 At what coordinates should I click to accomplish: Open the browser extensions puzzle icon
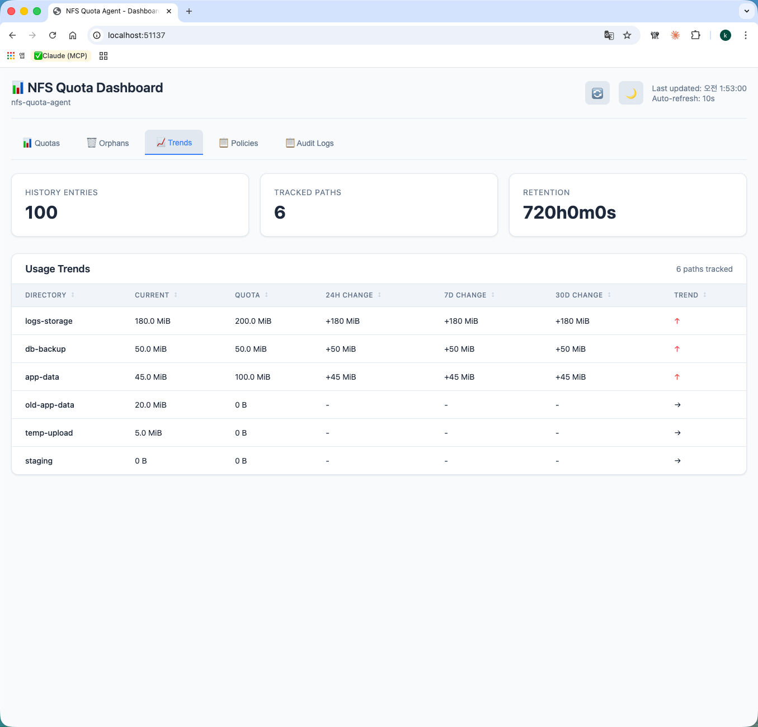[x=695, y=35]
